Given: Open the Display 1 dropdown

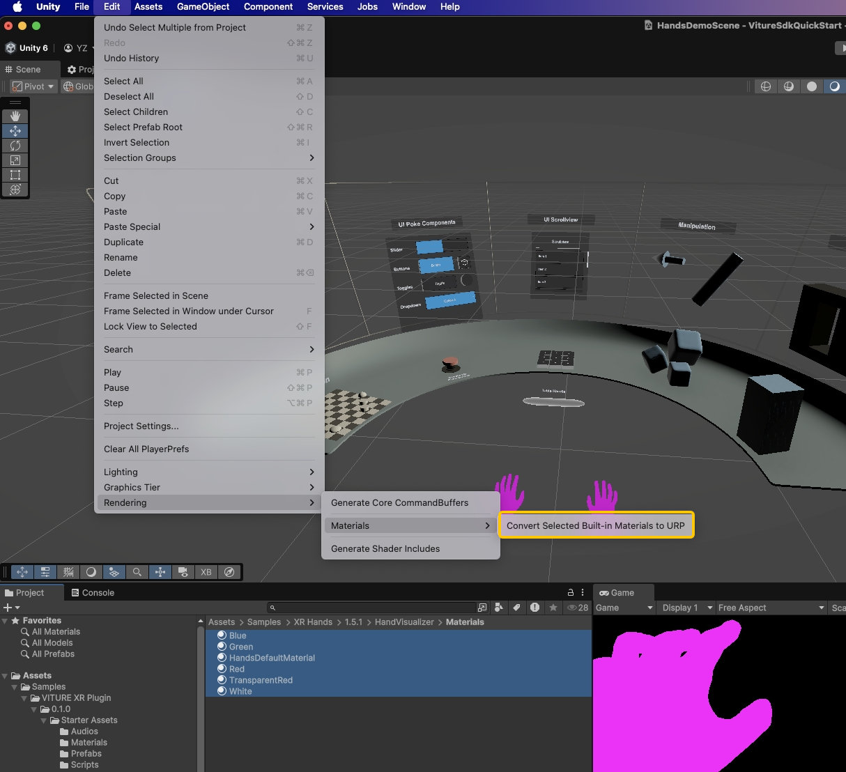Looking at the screenshot, I should pyautogui.click(x=686, y=608).
